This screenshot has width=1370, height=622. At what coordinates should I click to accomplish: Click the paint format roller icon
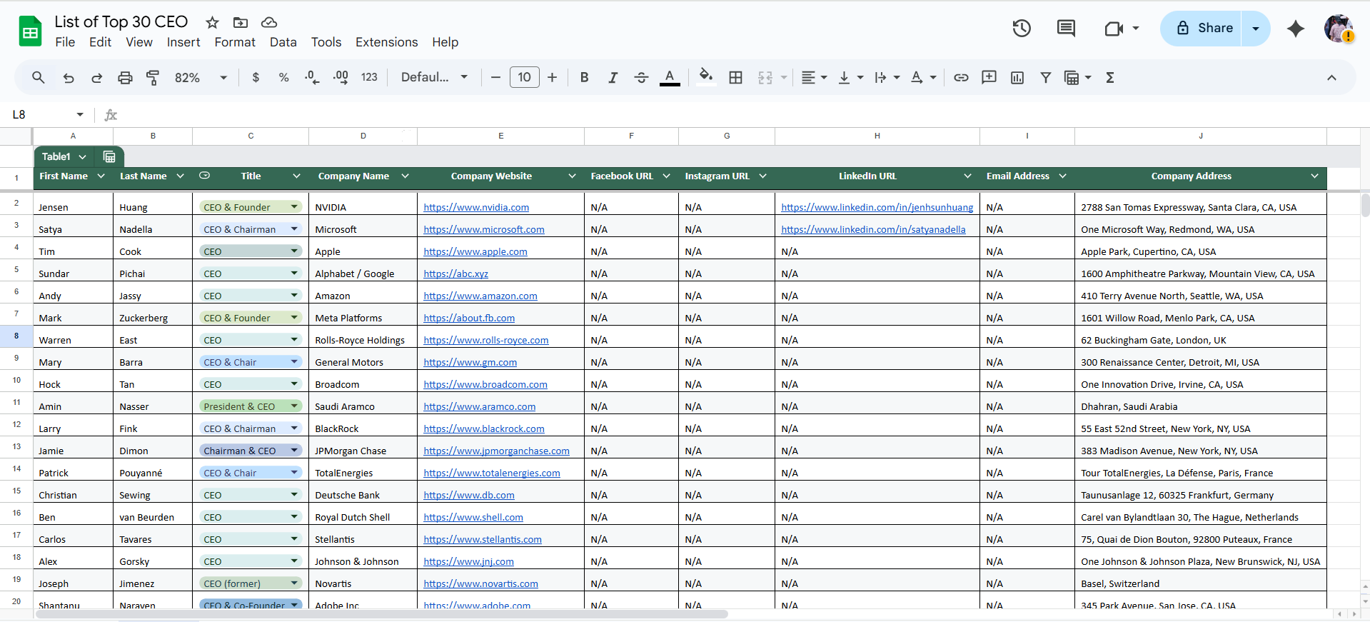coord(153,78)
